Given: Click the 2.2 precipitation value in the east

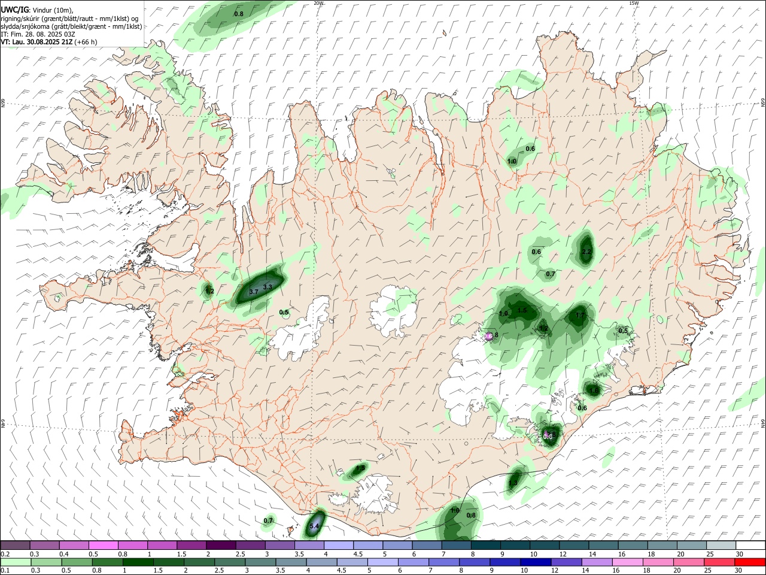Looking at the screenshot, I should (x=586, y=252).
